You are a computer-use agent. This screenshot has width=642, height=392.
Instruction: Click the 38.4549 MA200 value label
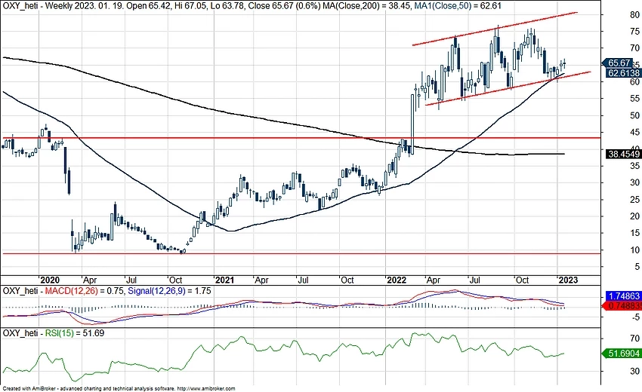click(624, 154)
